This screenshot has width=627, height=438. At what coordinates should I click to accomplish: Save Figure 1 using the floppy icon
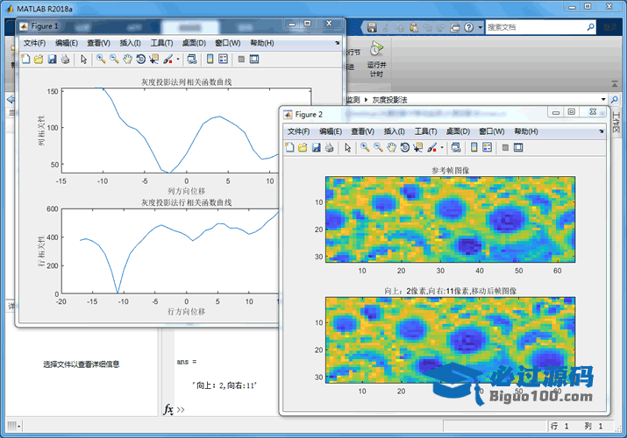(52, 60)
